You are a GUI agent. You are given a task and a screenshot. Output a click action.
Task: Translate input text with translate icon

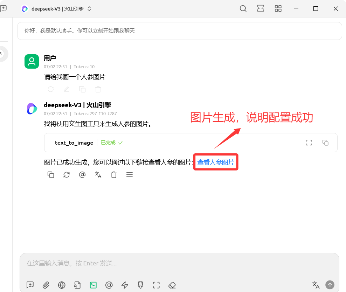(x=316, y=285)
